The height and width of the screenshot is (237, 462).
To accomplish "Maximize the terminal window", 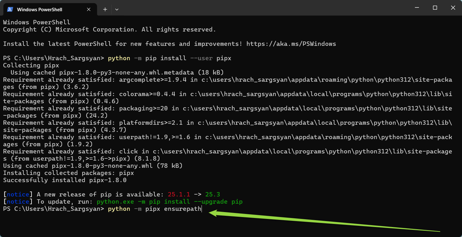I will 435,8.
